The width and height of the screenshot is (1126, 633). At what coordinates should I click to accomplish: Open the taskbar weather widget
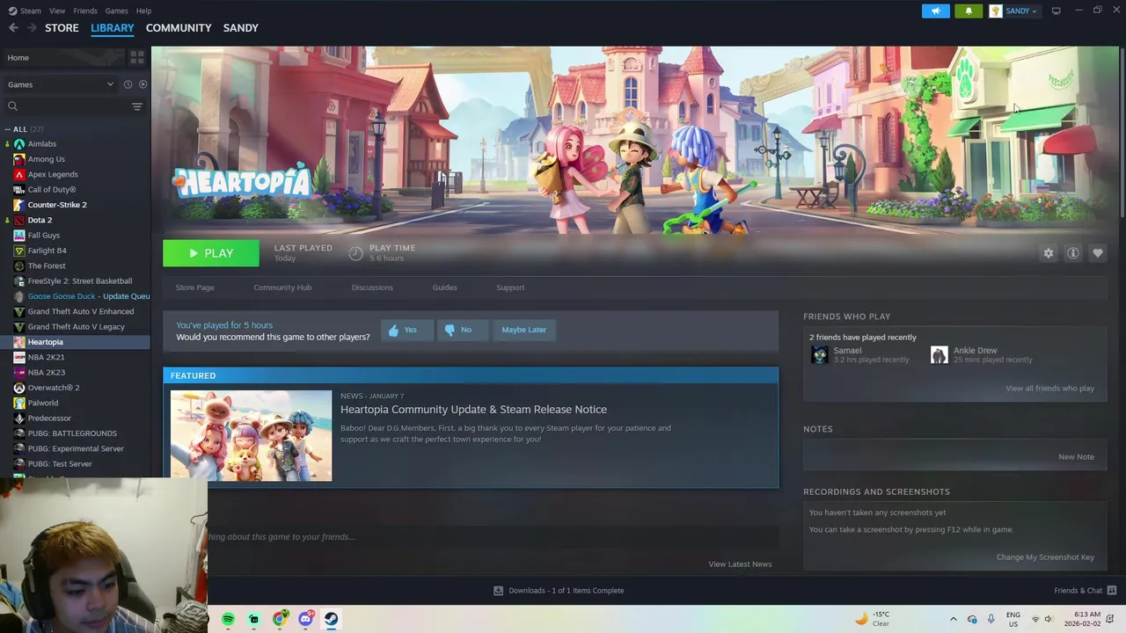click(x=873, y=619)
